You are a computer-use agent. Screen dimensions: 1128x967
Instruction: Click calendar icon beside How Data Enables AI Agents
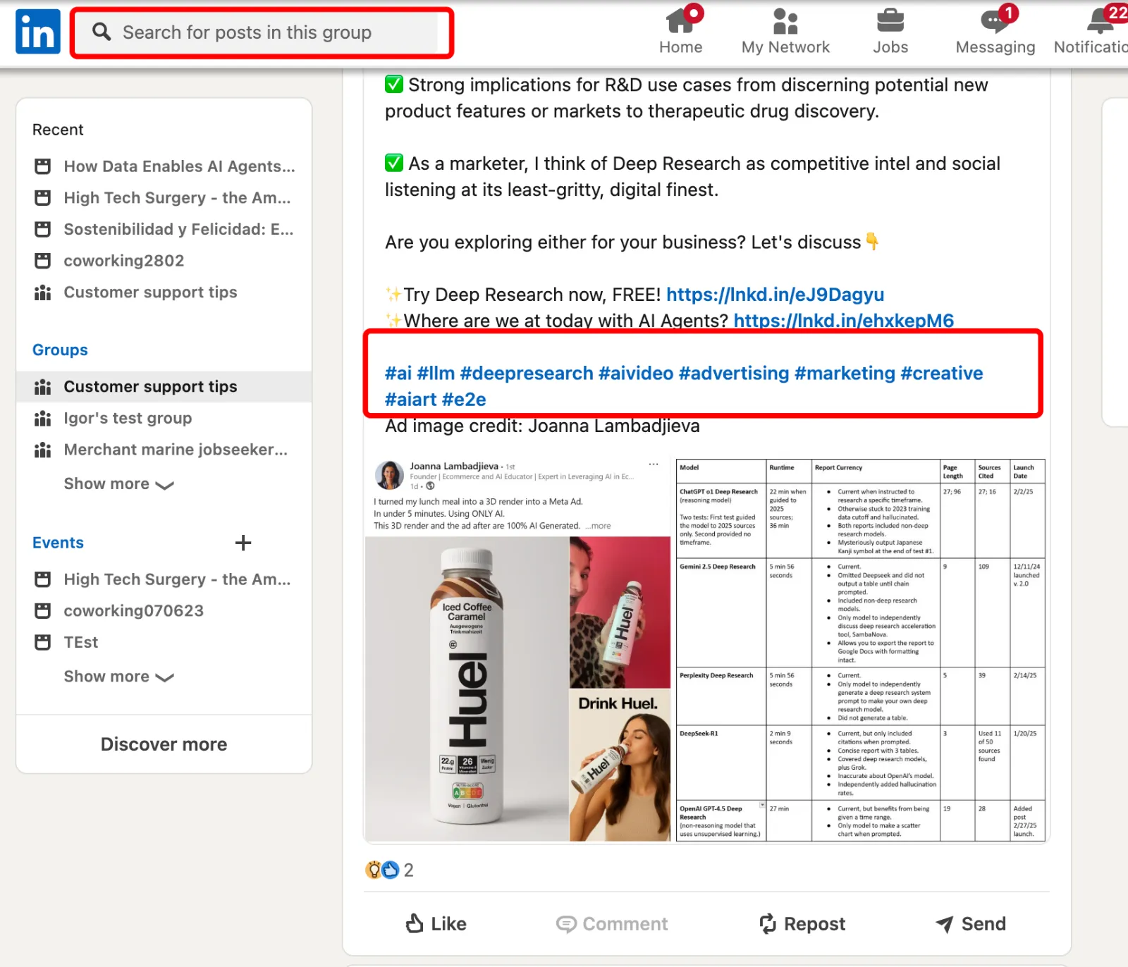click(43, 166)
